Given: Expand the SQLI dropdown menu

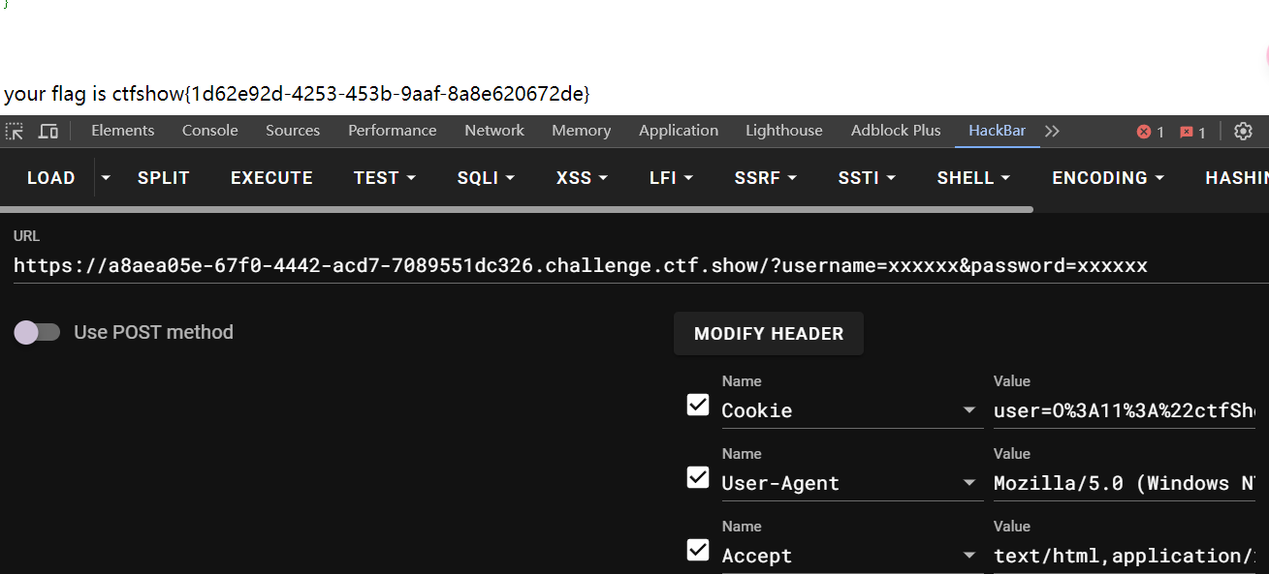Looking at the screenshot, I should 485,178.
